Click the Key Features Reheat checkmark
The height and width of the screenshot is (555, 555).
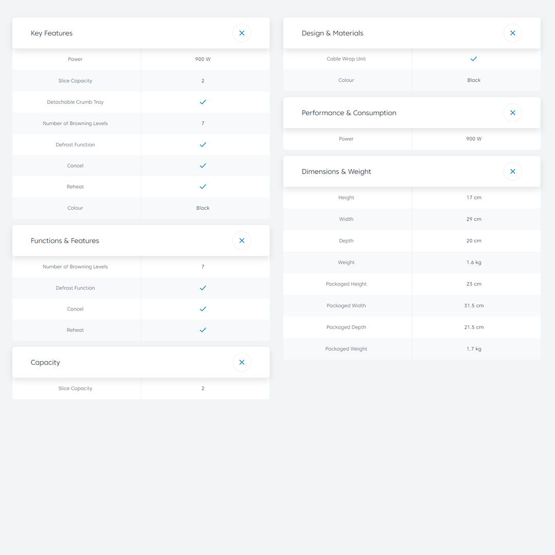pos(203,187)
